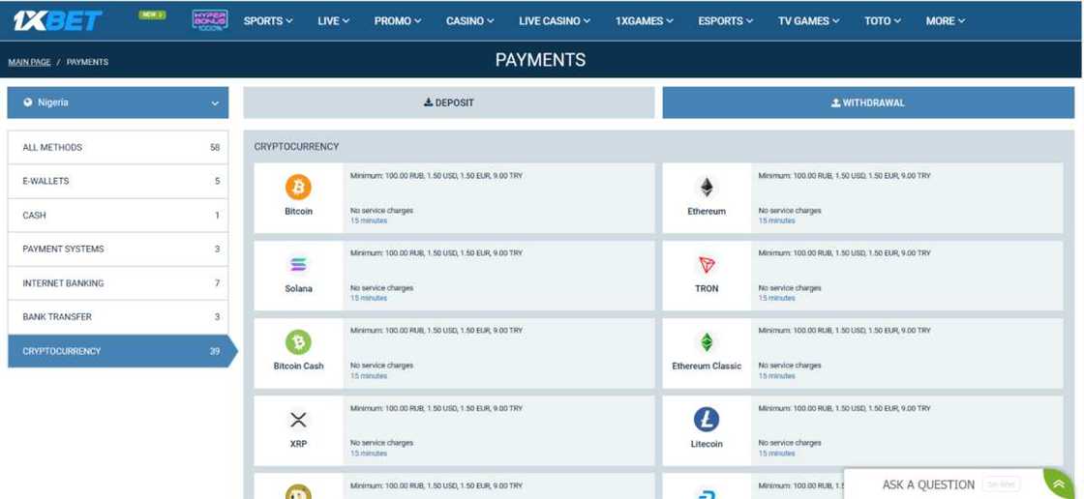Select the E-WALLETS category
The image size is (1084, 499).
pyautogui.click(x=117, y=181)
